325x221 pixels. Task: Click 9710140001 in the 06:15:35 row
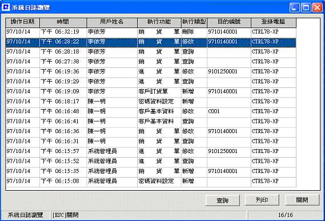coord(223,171)
